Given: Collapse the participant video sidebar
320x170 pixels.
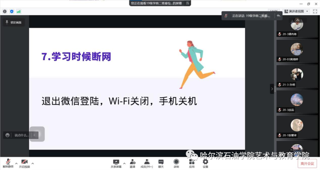Looking at the screenshot, I should [x=272, y=89].
